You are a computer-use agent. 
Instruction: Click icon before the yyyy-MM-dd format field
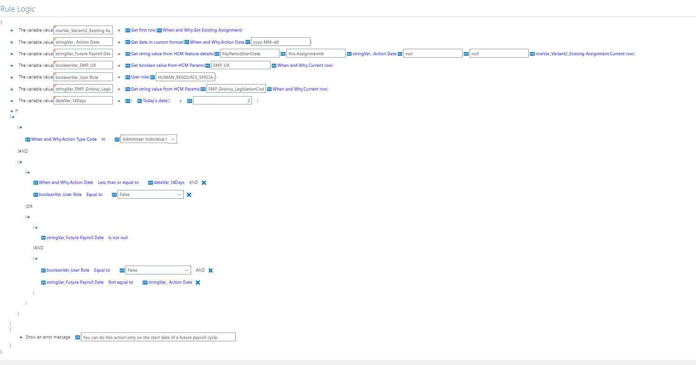[248, 42]
